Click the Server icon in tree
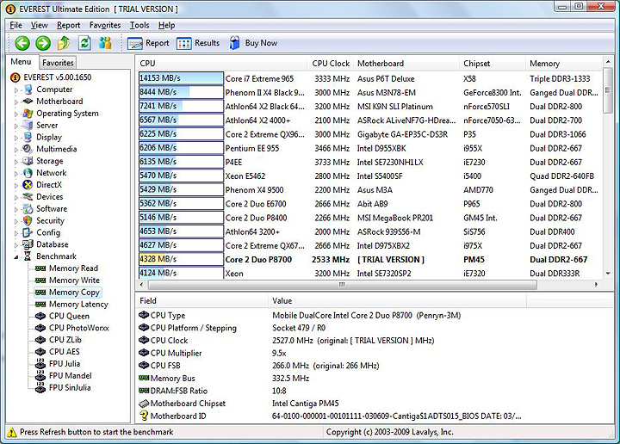This screenshot has height=444, width=620. coord(28,126)
